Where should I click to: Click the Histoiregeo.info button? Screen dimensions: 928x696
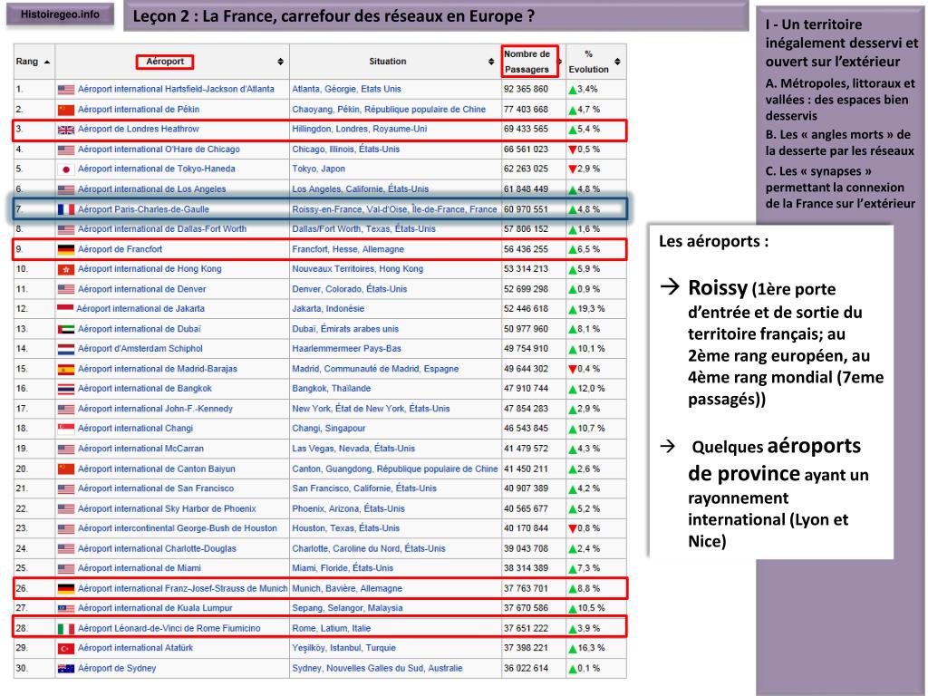click(x=60, y=14)
